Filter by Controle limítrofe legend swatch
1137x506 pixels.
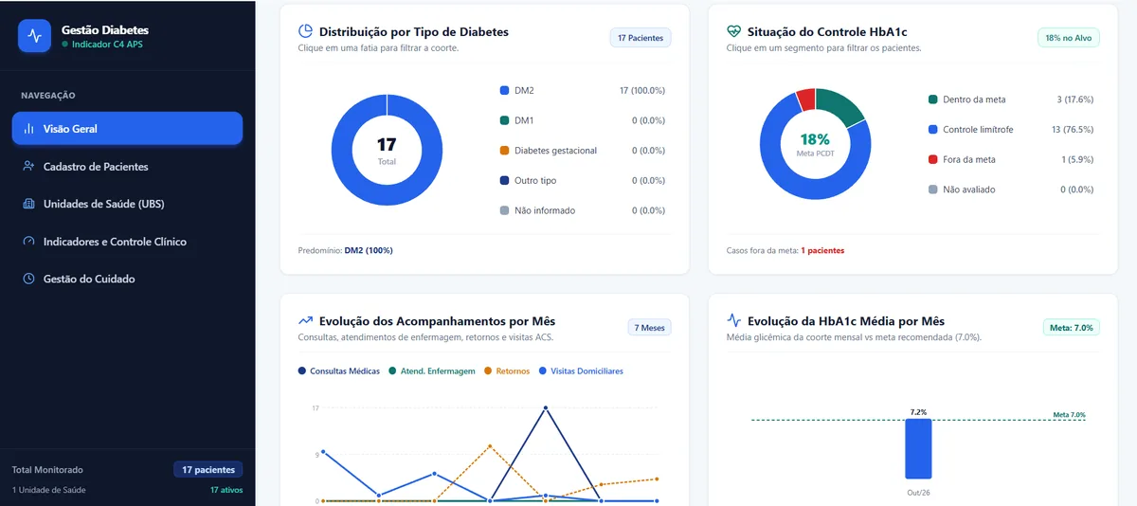click(x=933, y=130)
